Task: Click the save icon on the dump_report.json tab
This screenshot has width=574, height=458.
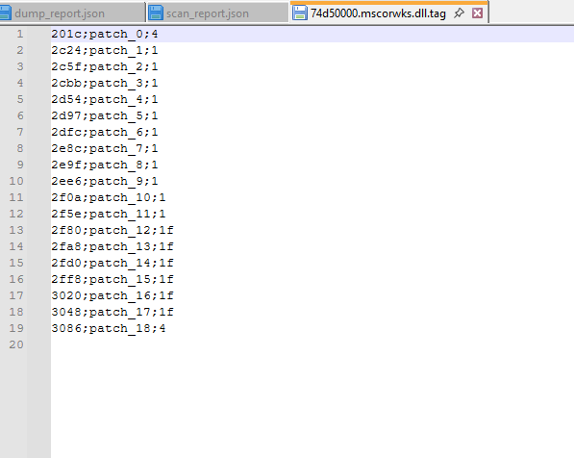Action: pyautogui.click(x=5, y=13)
